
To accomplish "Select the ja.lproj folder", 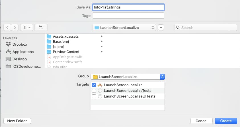I will click(x=75, y=47).
